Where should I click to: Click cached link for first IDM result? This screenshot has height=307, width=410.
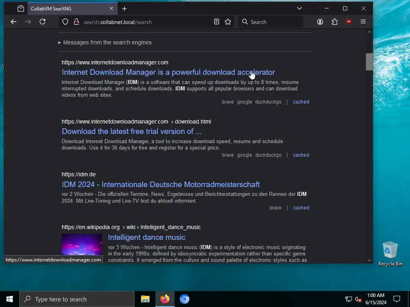[x=301, y=102]
